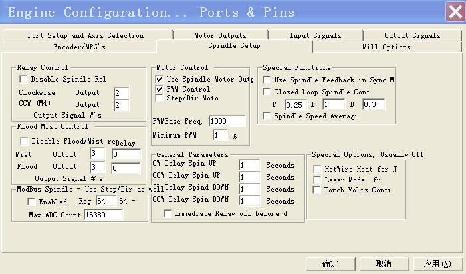Close the Engine Configuration dialog
This screenshot has width=466, height=274.
(455, 12)
